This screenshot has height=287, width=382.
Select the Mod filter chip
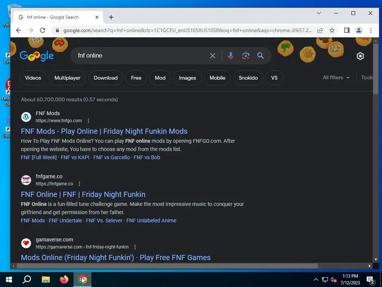(160, 78)
